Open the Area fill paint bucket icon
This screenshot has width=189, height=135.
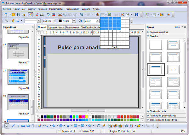point(80,21)
